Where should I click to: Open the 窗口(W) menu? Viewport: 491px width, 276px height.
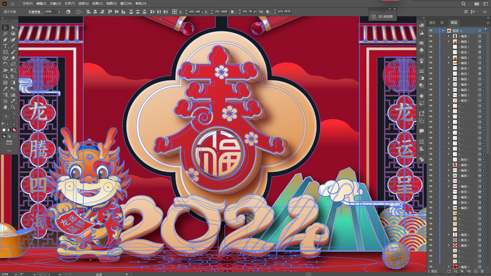click(126, 4)
